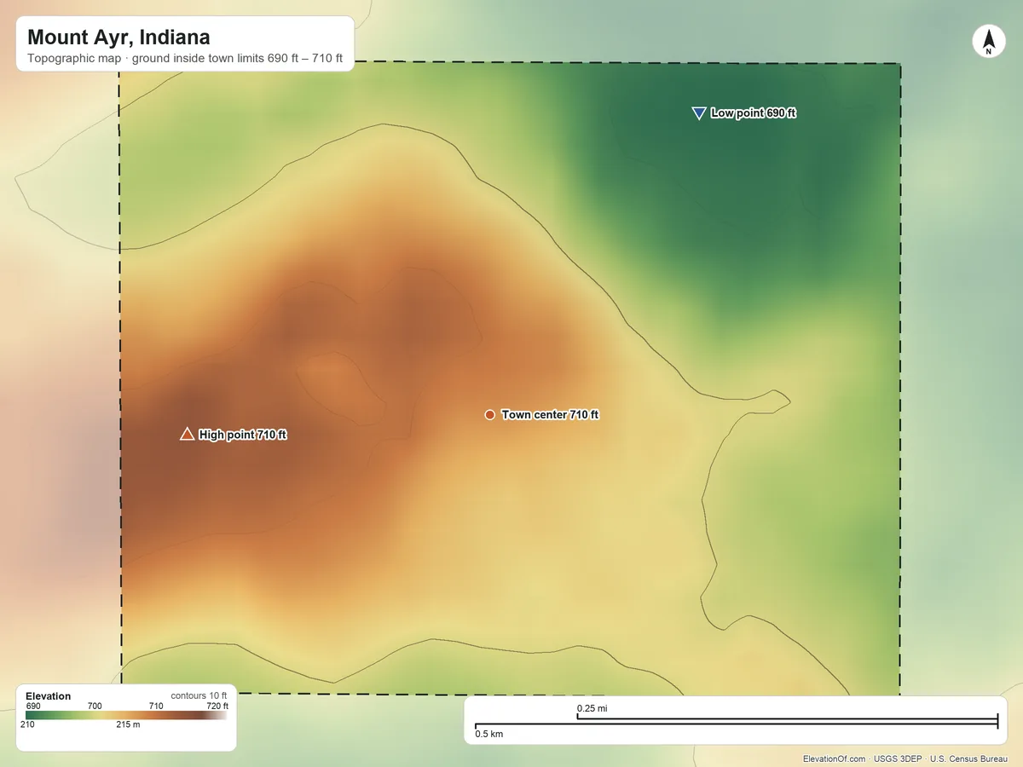Screen dimensions: 1023x767
Task: Click the '0.25 mi' scale label
Action: pos(592,708)
